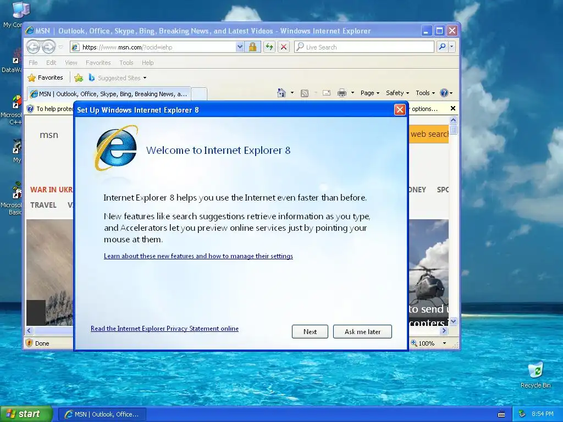Screen dimensions: 563x422
Task: Open the Favorites menu in menu bar
Action: [98, 63]
